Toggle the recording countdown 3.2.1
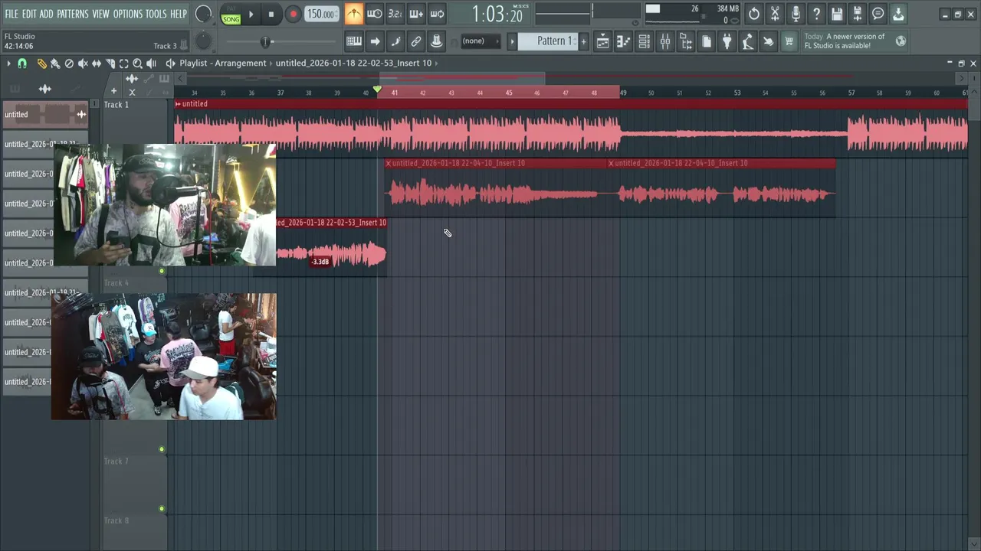This screenshot has width=981, height=551. pyautogui.click(x=395, y=14)
